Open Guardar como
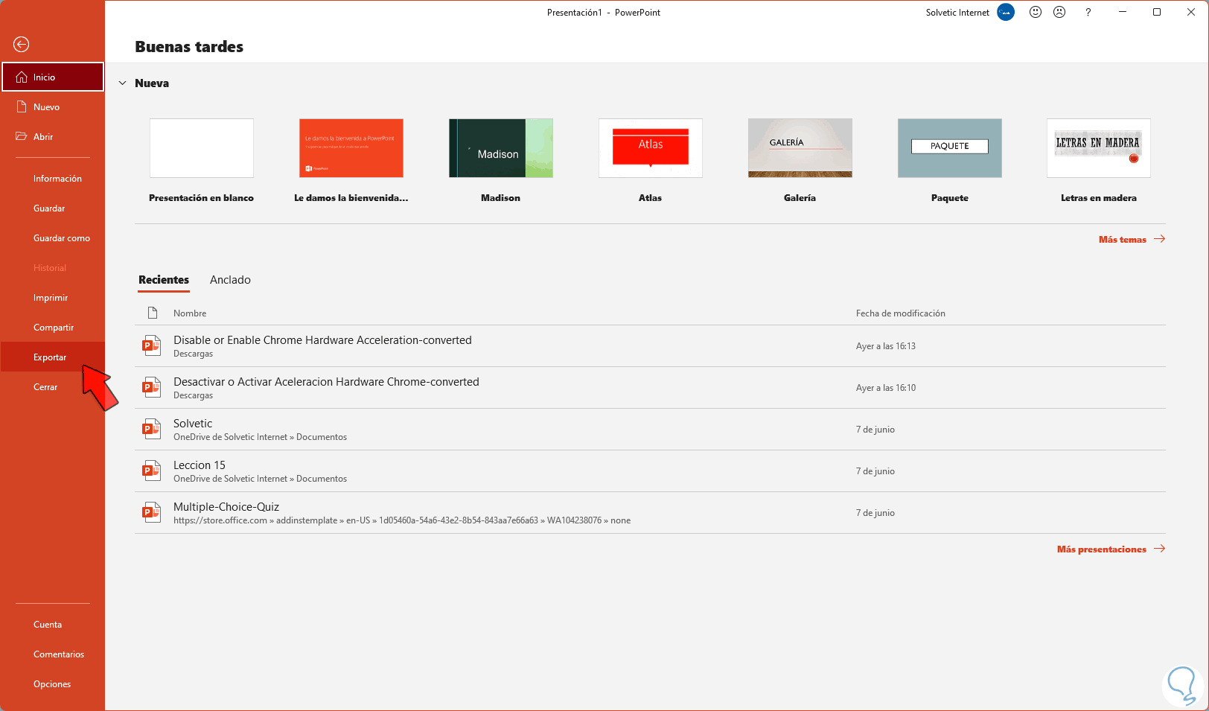Image resolution: width=1209 pixels, height=711 pixels. (x=53, y=238)
